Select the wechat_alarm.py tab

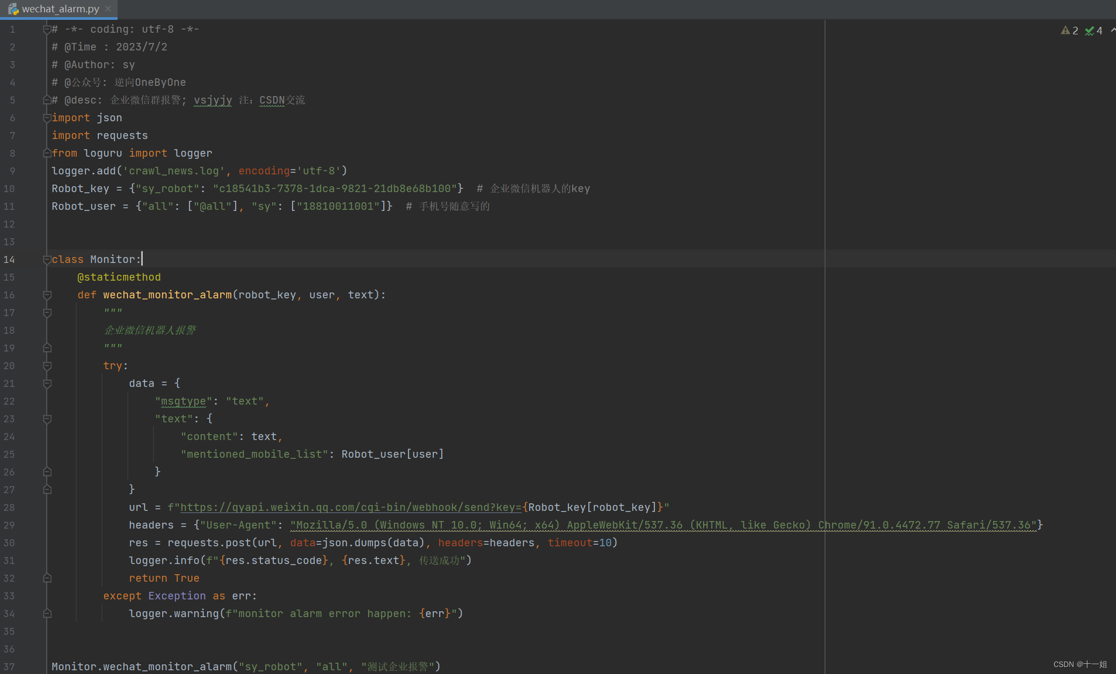click(x=60, y=9)
